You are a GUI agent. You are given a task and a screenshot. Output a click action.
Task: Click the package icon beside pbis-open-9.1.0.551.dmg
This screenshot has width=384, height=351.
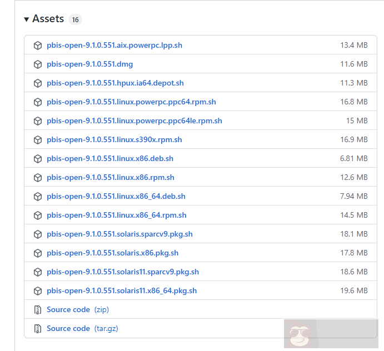pos(38,64)
